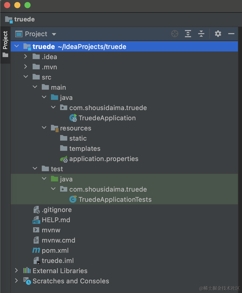Click the resources folder icon
The height and width of the screenshot is (293, 242).
(55, 128)
